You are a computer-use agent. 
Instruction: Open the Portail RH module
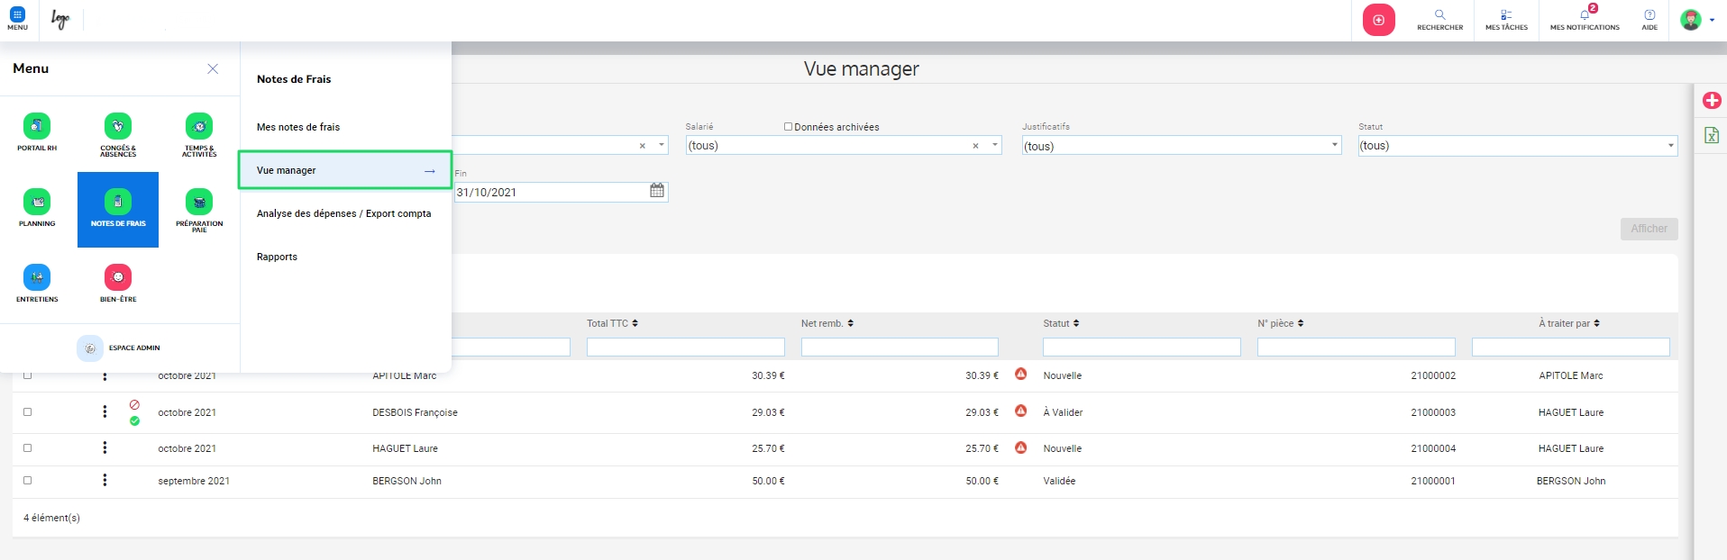click(37, 133)
